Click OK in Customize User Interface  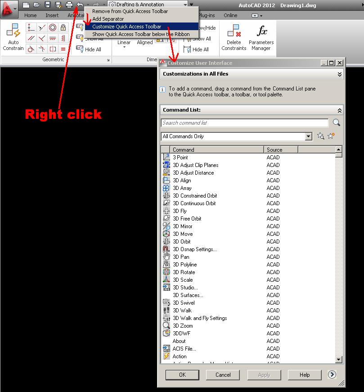182,375
